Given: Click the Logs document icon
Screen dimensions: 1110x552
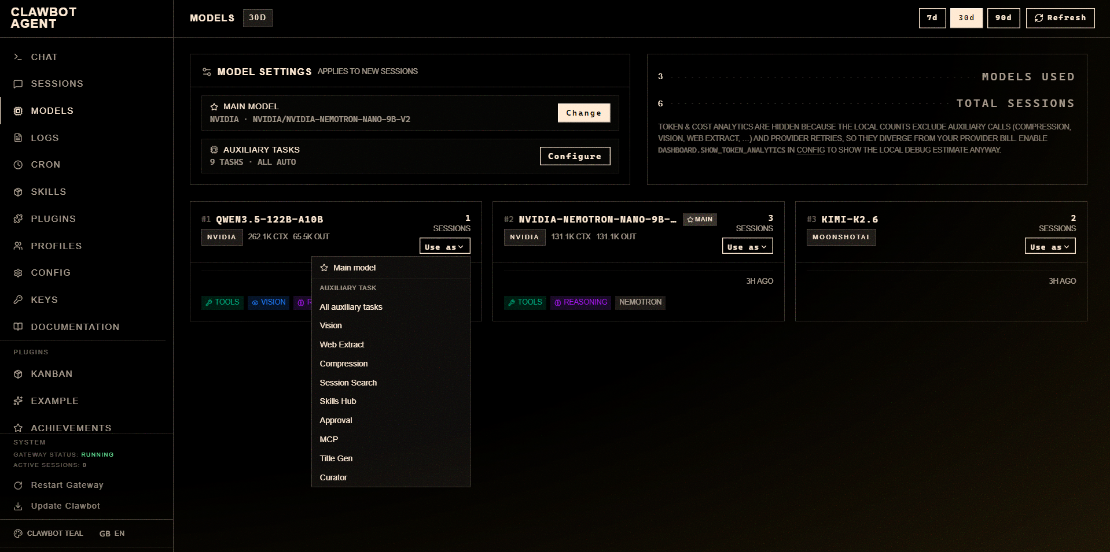Looking at the screenshot, I should [x=18, y=138].
